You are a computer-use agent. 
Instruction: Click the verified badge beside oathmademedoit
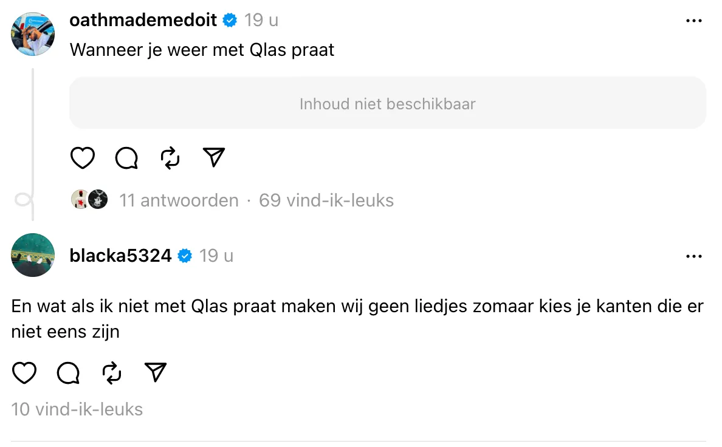[x=230, y=20]
